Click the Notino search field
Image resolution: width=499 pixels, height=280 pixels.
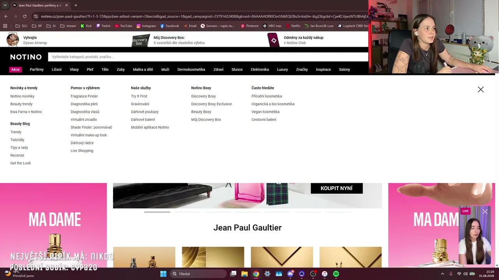pos(208,57)
